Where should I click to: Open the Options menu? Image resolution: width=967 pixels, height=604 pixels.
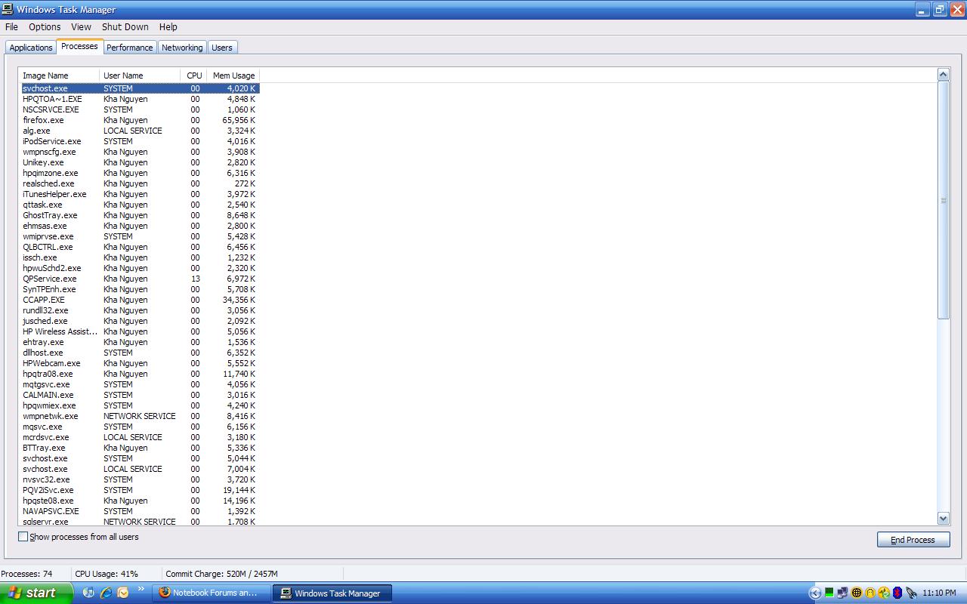[x=45, y=26]
